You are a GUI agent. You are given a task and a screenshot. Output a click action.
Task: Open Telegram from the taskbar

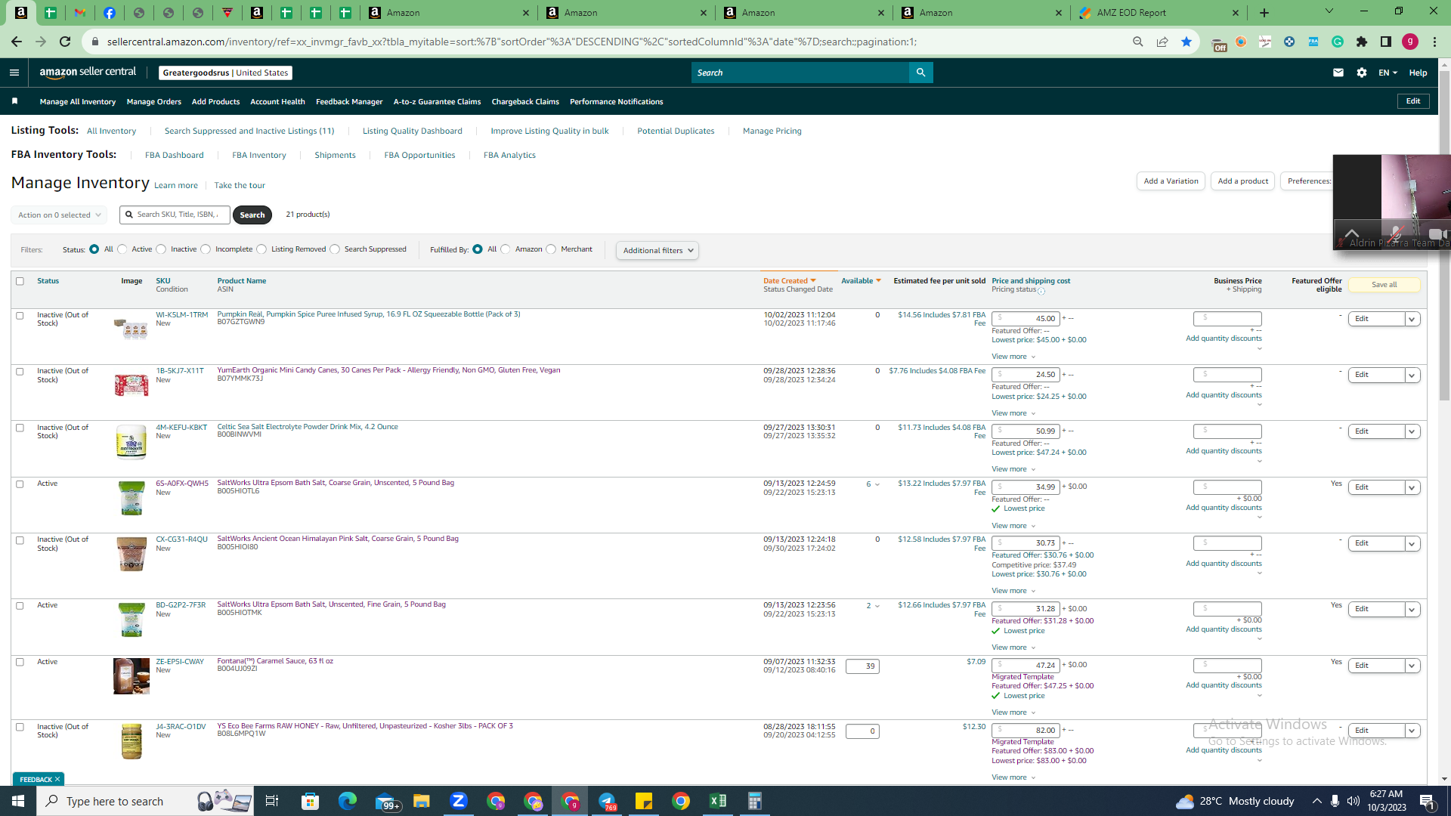(607, 801)
